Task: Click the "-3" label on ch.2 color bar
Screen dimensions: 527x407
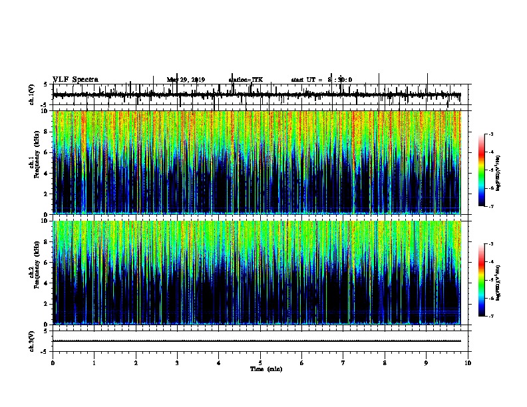Action: point(490,244)
